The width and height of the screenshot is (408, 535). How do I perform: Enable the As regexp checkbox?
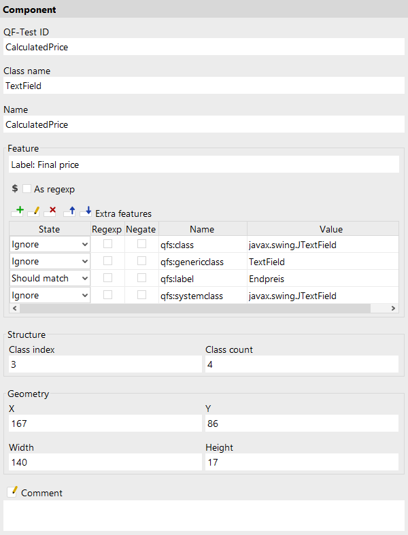coord(27,189)
